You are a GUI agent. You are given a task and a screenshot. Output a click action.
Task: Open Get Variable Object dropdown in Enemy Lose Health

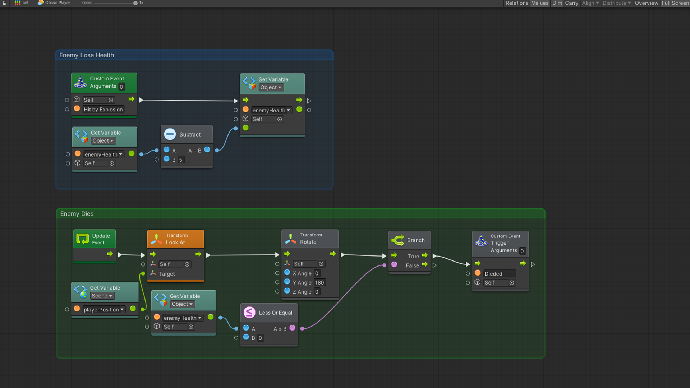tap(103, 141)
